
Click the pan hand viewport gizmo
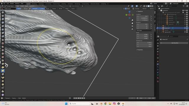coord(132,23)
